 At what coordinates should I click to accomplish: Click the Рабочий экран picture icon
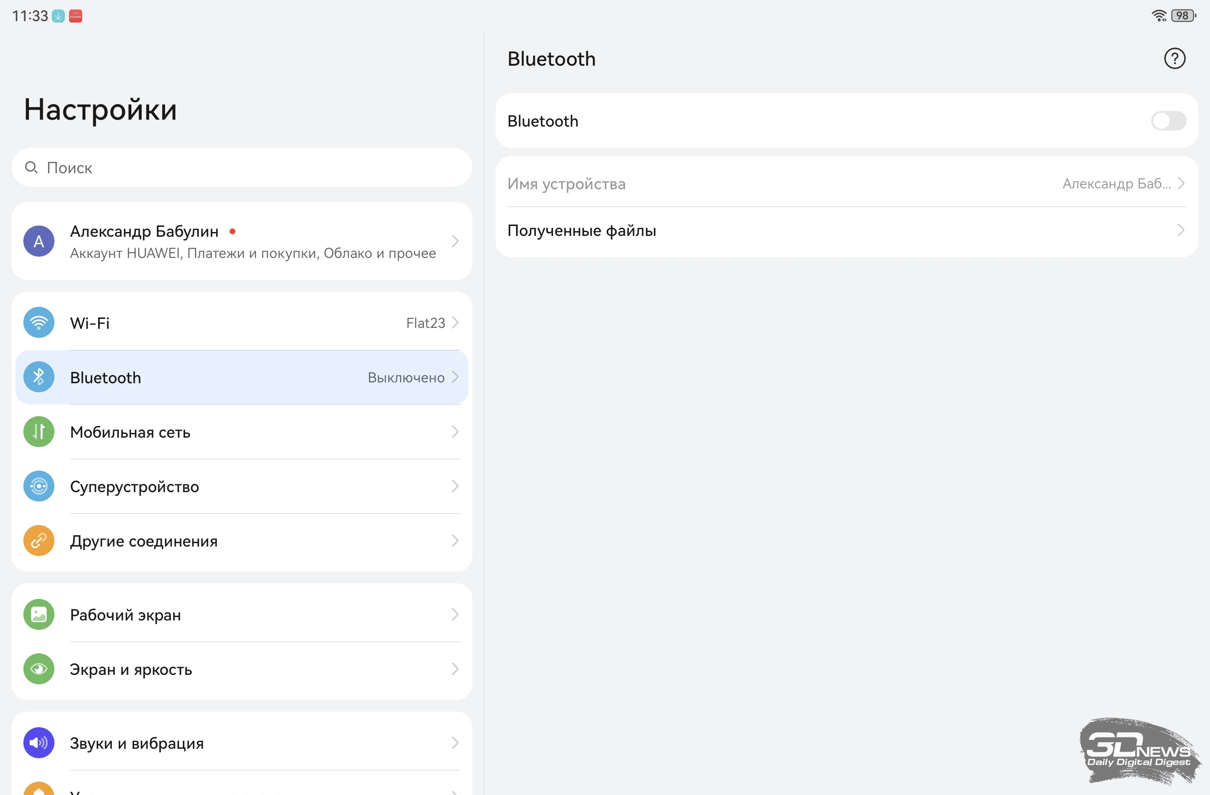click(38, 614)
